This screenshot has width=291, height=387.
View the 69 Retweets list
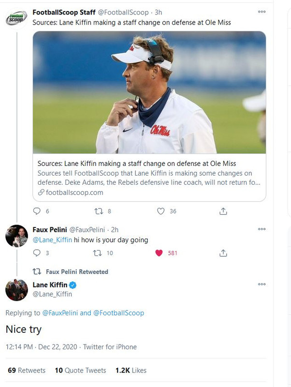tap(27, 370)
